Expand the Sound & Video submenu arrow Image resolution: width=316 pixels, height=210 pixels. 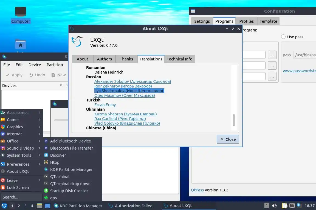point(39,148)
